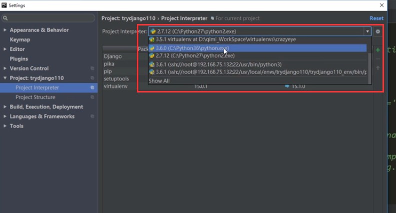396x213 pixels.
Task: Select Project Interpreter in sidebar
Action: click(x=49, y=87)
